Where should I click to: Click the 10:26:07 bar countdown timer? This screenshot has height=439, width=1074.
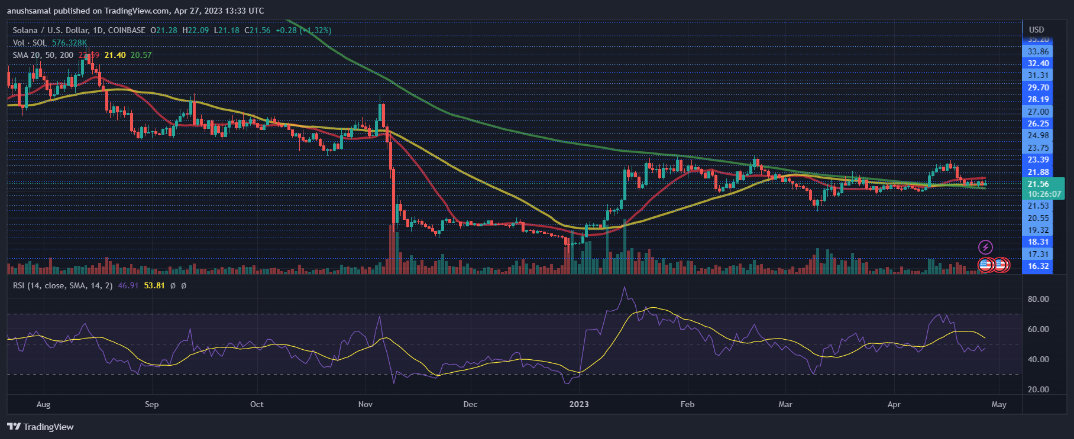coord(1044,194)
